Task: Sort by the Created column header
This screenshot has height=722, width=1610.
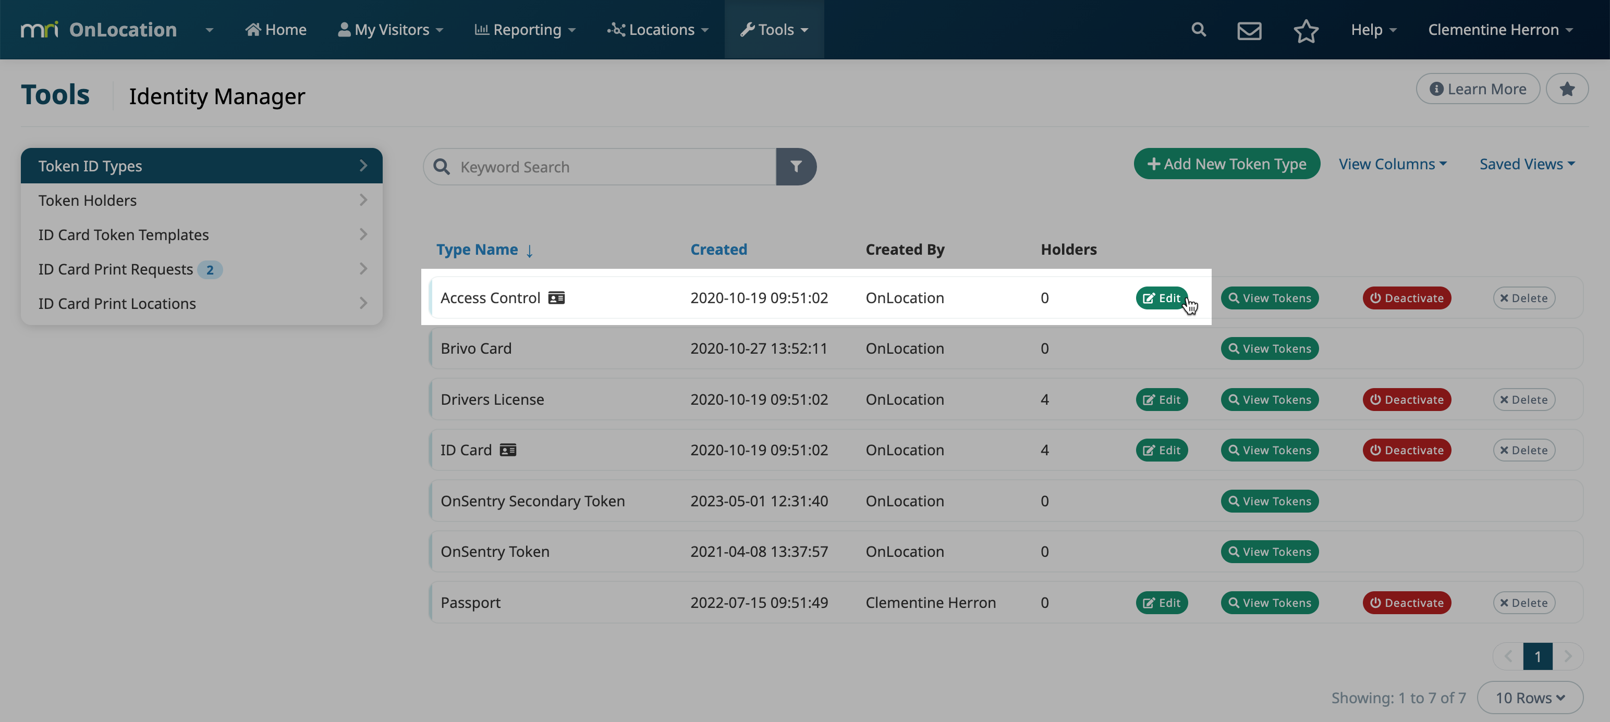Action: (x=718, y=249)
